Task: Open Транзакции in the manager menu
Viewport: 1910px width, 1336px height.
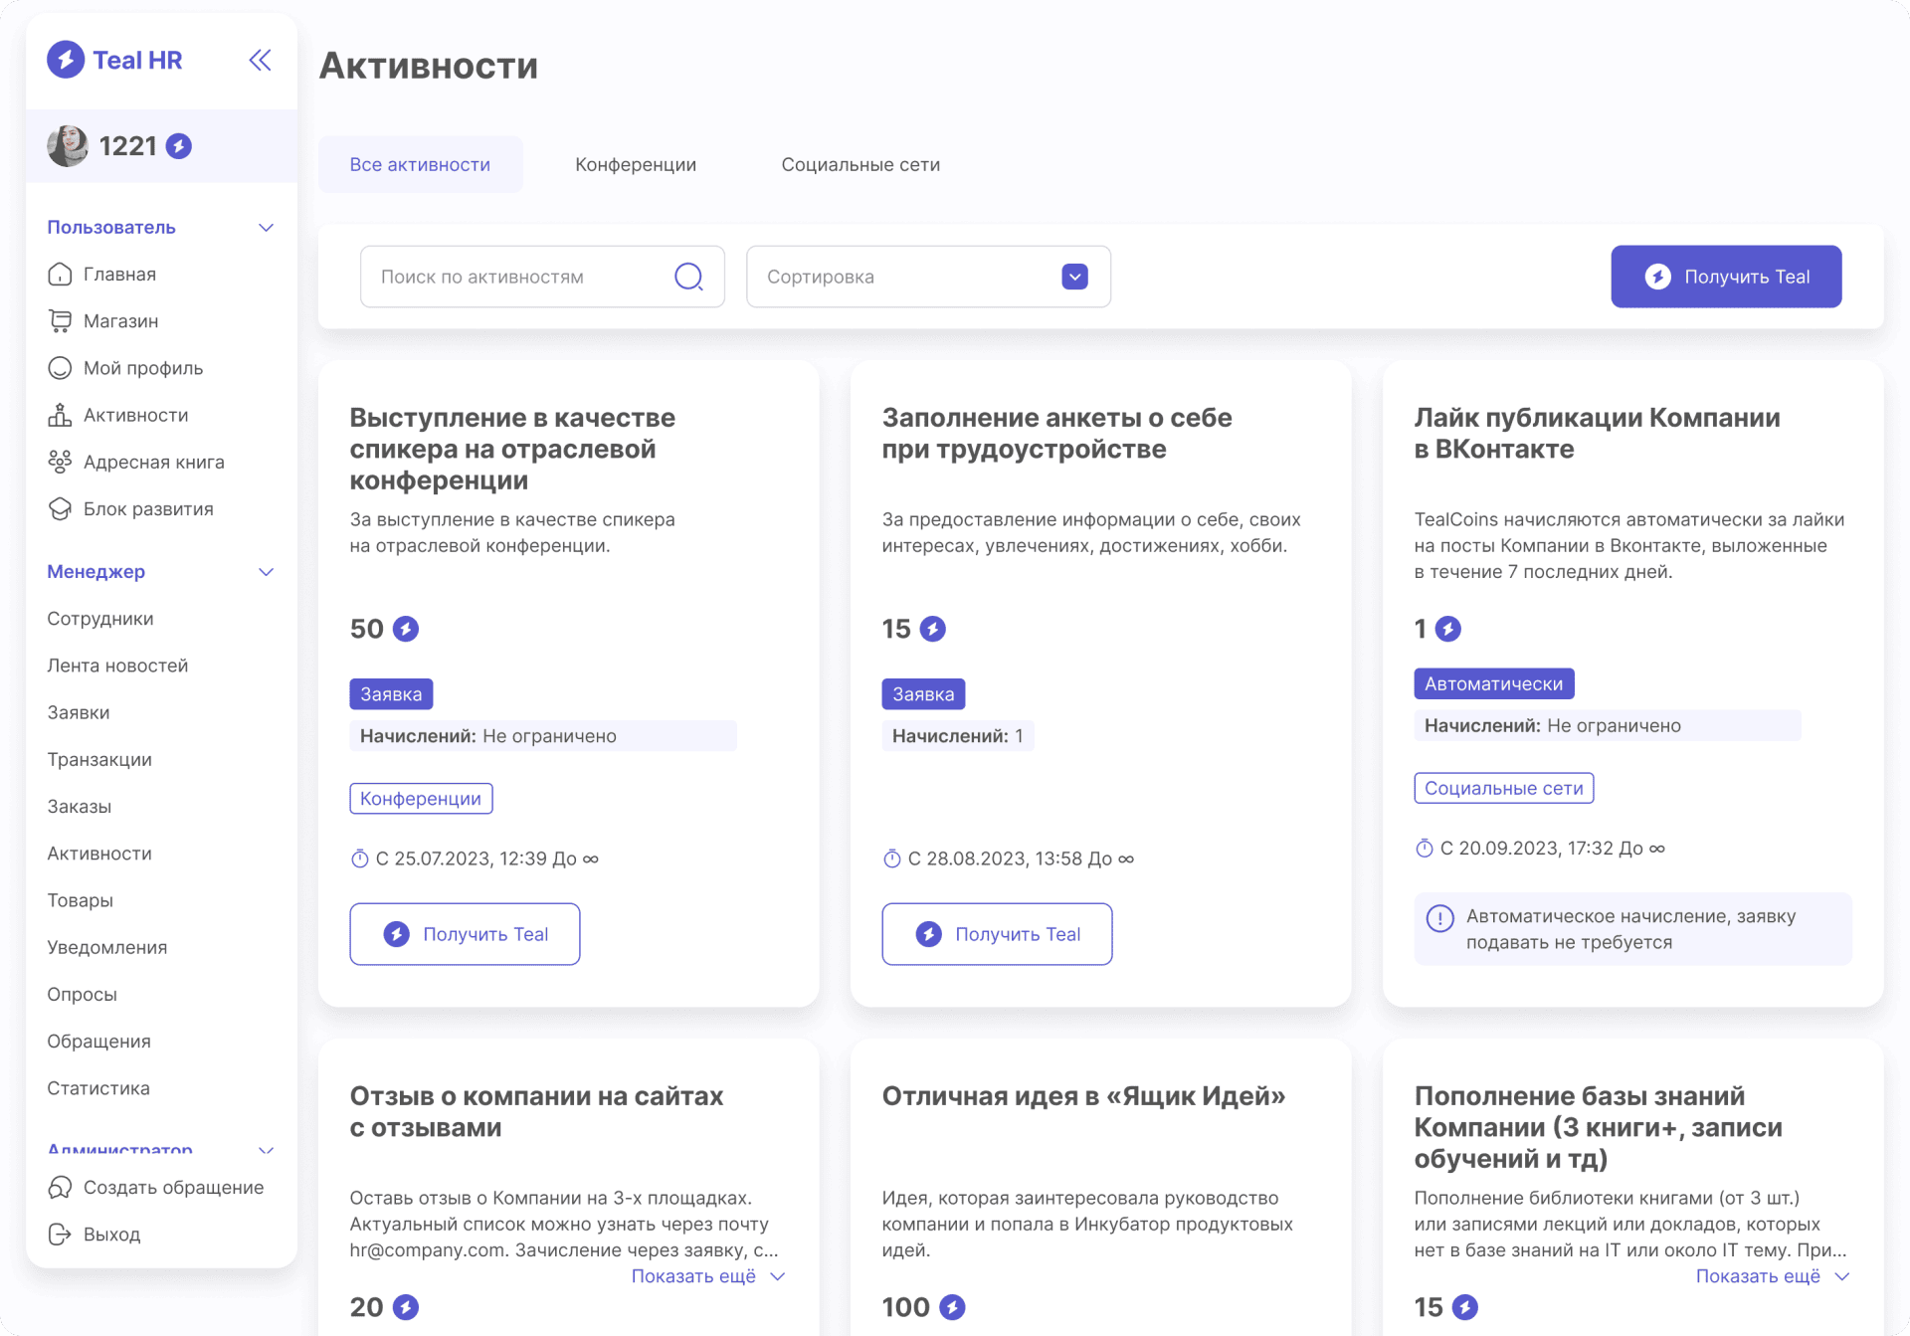Action: pyautogui.click(x=99, y=760)
